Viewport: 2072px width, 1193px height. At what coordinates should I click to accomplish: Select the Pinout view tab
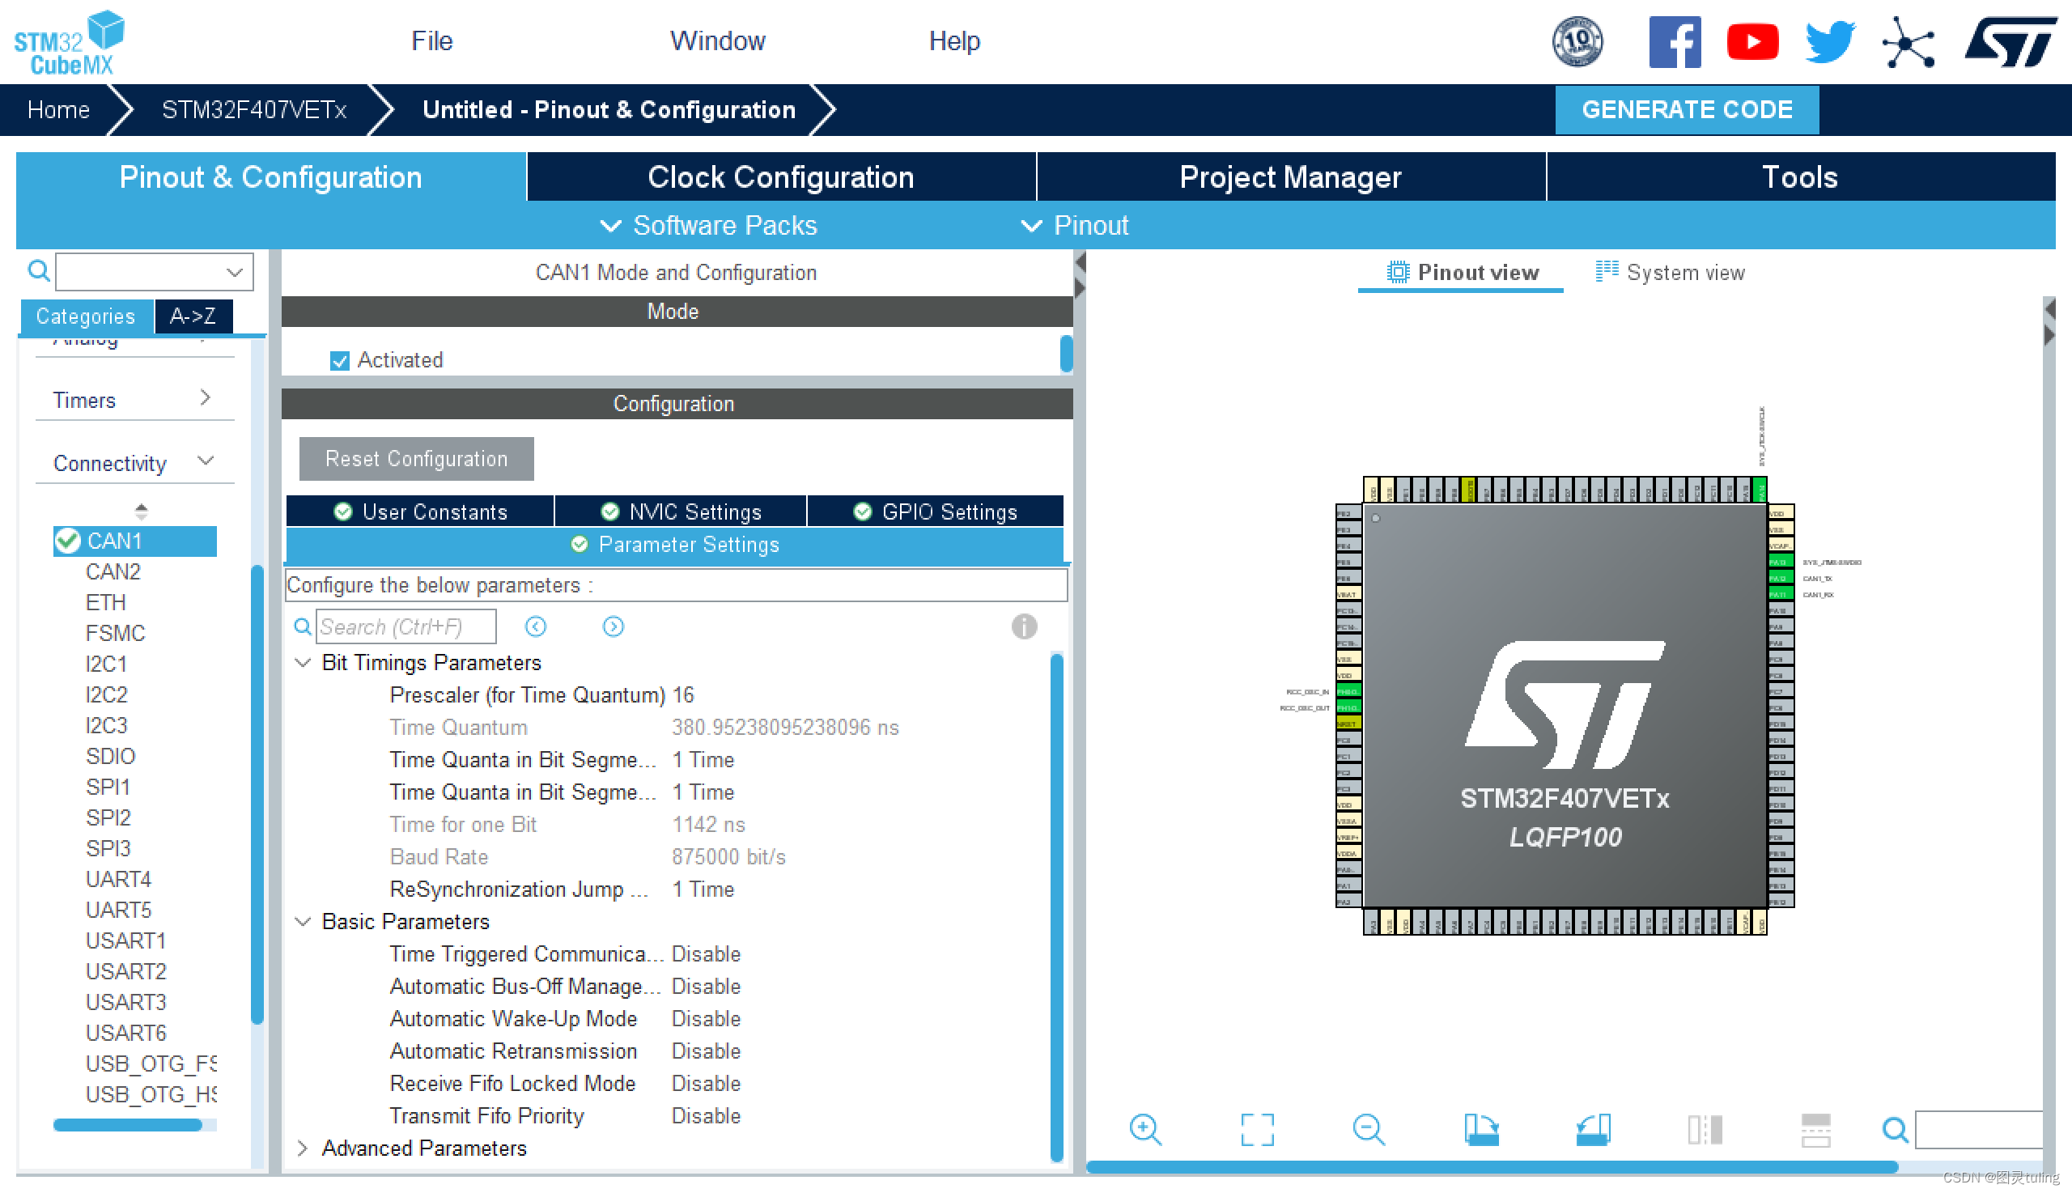tap(1462, 272)
